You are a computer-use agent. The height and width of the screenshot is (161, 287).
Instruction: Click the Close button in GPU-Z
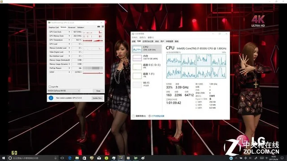coord(98,91)
